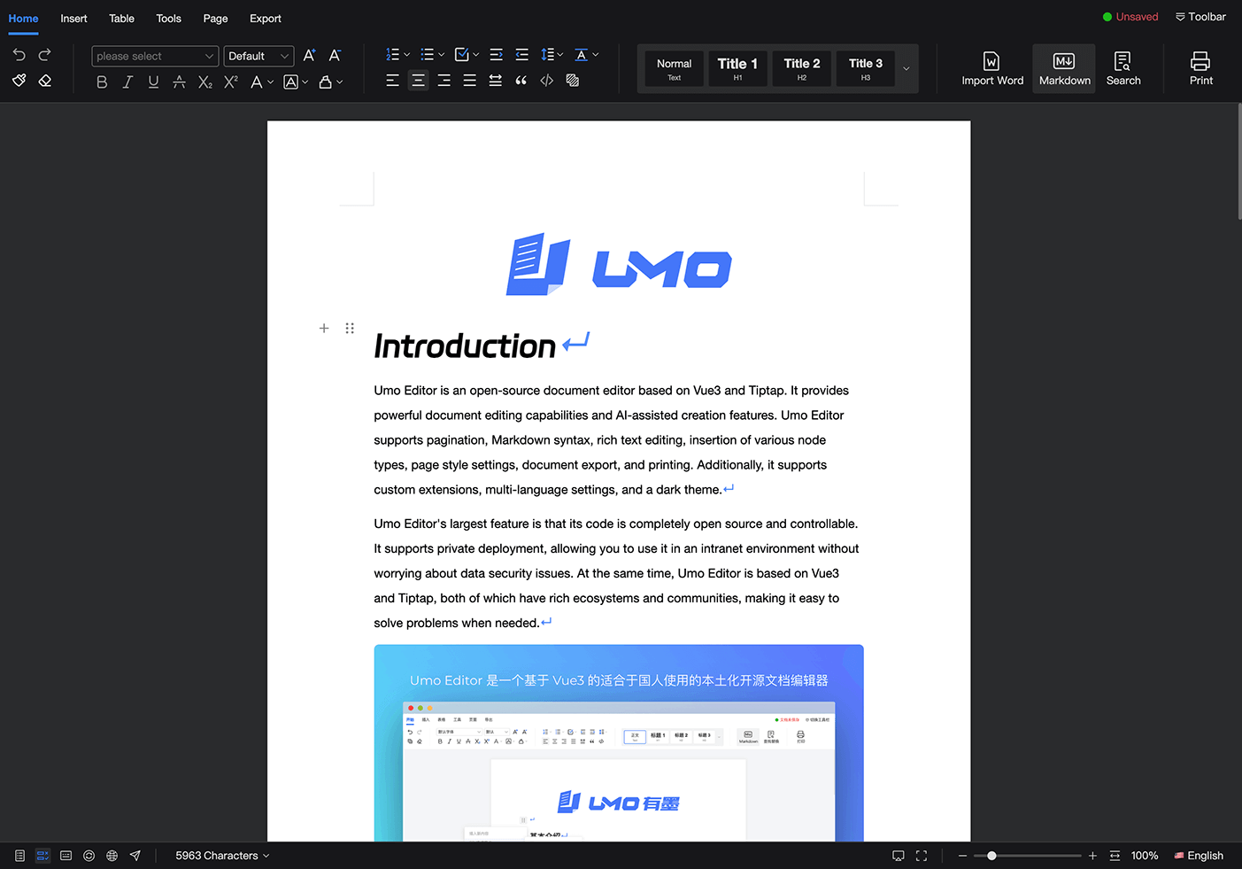Enable fullscreen mode from the status bar
The image size is (1242, 869).
921,855
